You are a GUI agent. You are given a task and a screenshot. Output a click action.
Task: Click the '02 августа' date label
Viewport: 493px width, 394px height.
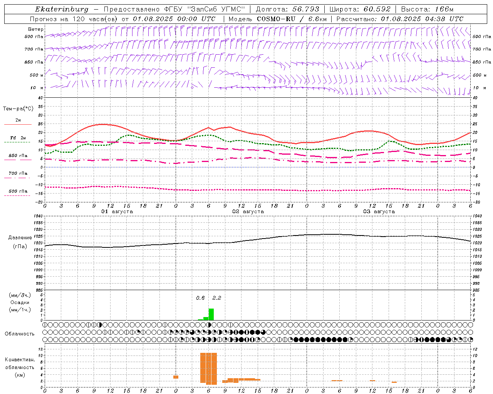click(248, 212)
